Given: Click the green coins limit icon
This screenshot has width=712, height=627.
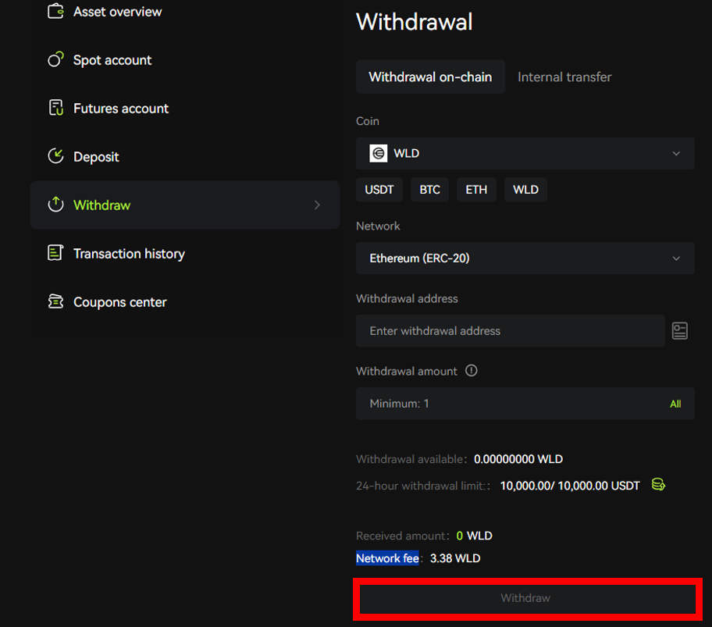Looking at the screenshot, I should pyautogui.click(x=658, y=484).
